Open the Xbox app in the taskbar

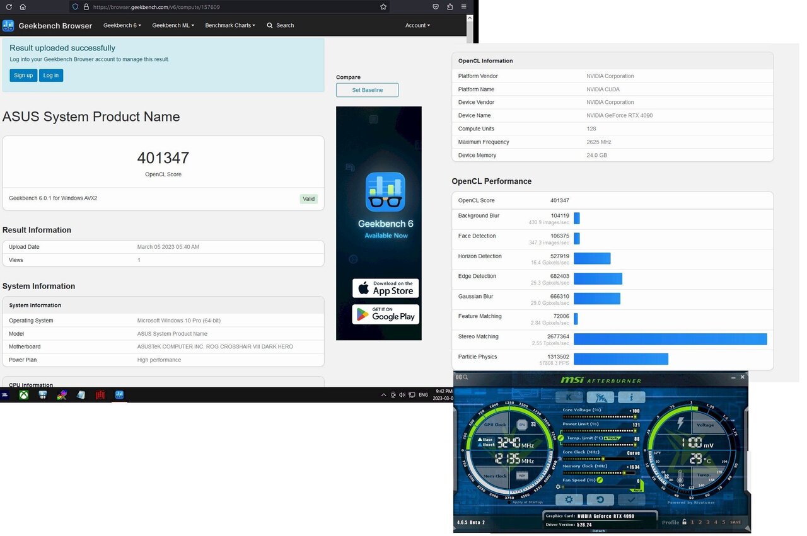[23, 395]
